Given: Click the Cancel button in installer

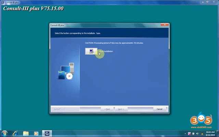Looking at the screenshot, I should [x=159, y=109].
